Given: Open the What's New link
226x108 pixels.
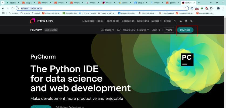Looking at the screenshot, I should click(129, 30).
